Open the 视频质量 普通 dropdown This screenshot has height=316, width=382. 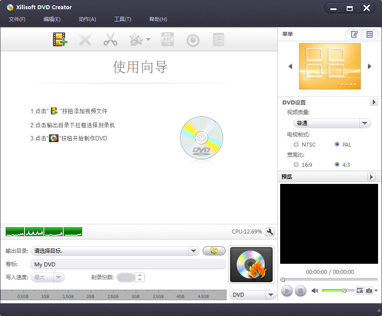coord(332,123)
